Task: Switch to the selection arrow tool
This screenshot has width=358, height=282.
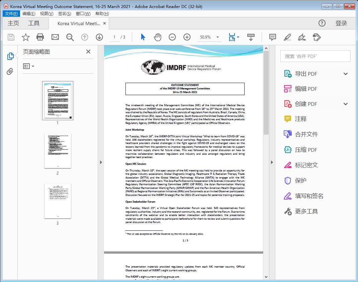Action: pos(142,37)
